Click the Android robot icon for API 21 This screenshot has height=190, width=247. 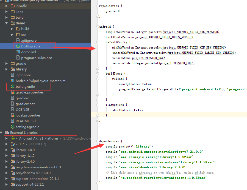13,138
